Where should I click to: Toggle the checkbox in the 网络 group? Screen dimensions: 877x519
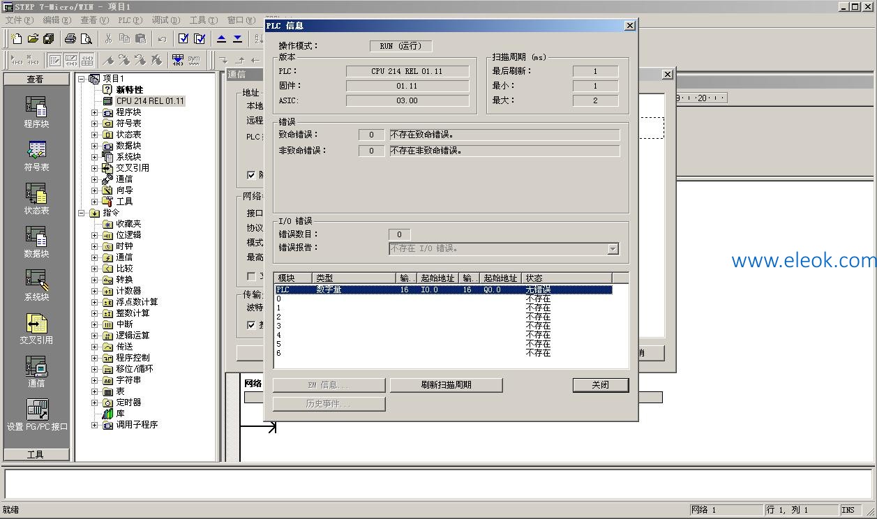click(x=251, y=277)
